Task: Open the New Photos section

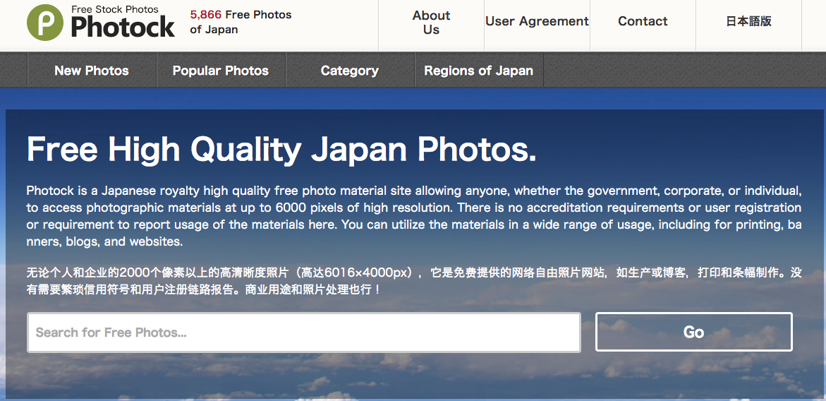Action: tap(92, 71)
